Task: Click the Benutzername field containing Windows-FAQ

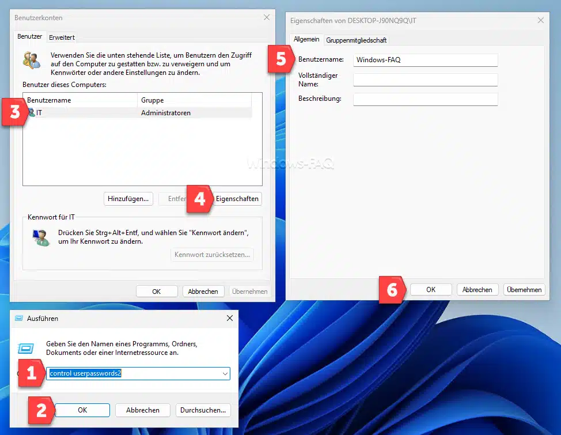Action: click(426, 60)
